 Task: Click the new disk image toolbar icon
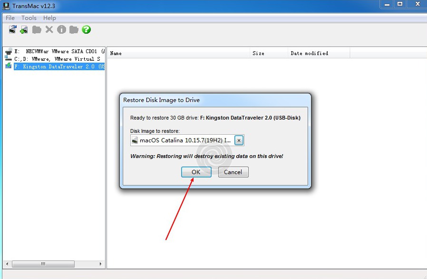[x=24, y=29]
